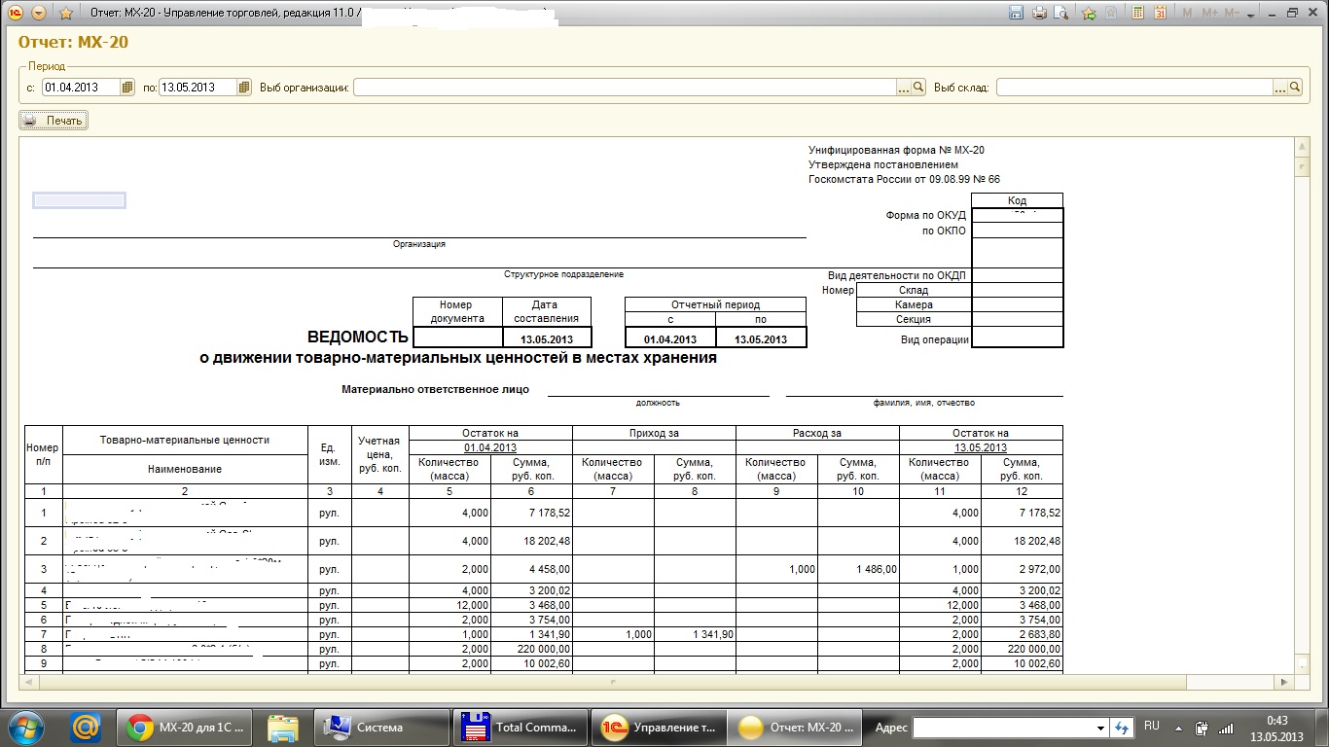Screen dimensions: 1329x747
Task: Click the Печать button
Action: [x=54, y=121]
